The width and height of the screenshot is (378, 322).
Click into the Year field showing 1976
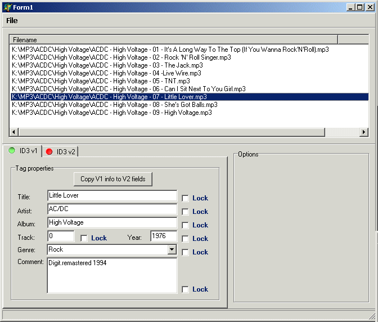click(x=164, y=236)
